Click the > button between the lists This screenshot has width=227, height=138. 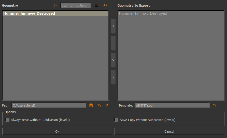[x=113, y=60]
